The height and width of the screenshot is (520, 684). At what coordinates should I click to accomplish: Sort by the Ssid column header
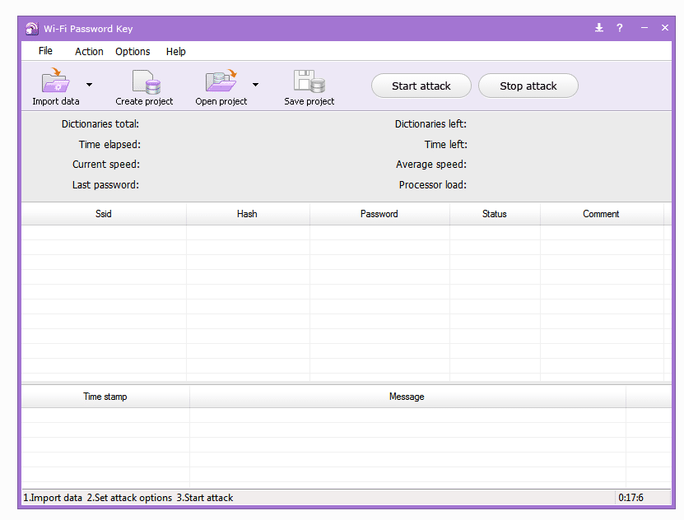(104, 214)
